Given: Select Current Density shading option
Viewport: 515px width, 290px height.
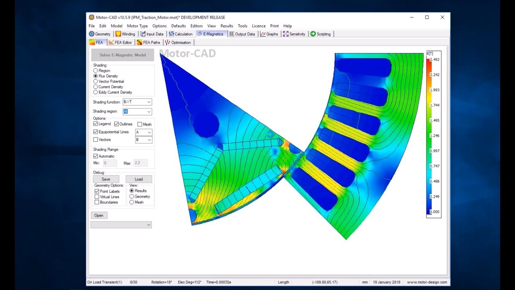Looking at the screenshot, I should [95, 87].
